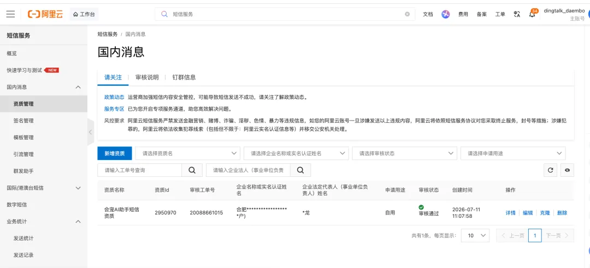Open the hamburger navigation menu
Viewport: 590px width, 268px height.
[x=10, y=14]
